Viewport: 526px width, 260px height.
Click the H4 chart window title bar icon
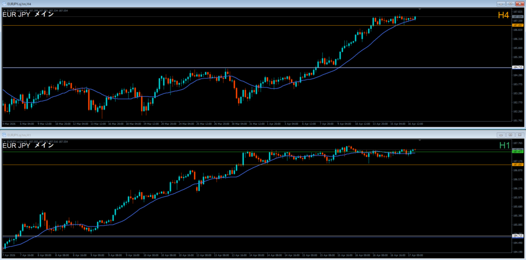[4, 4]
